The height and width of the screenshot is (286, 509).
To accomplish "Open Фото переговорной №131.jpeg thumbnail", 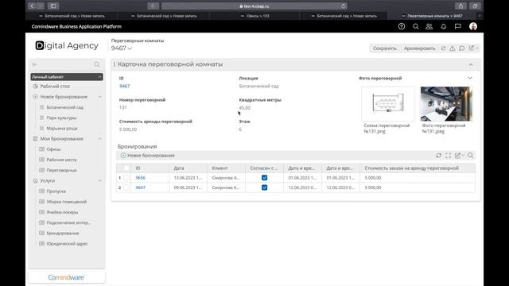I will [446, 104].
